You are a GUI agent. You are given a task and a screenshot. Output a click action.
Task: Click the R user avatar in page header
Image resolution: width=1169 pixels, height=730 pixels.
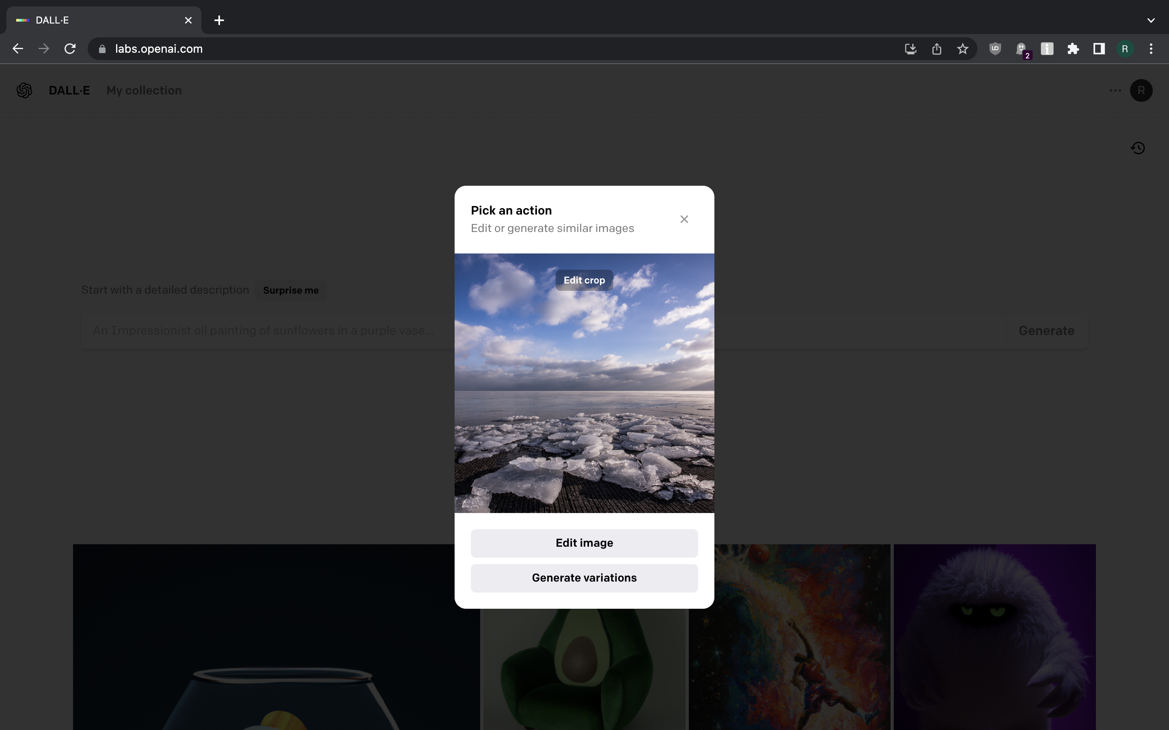[x=1141, y=90]
